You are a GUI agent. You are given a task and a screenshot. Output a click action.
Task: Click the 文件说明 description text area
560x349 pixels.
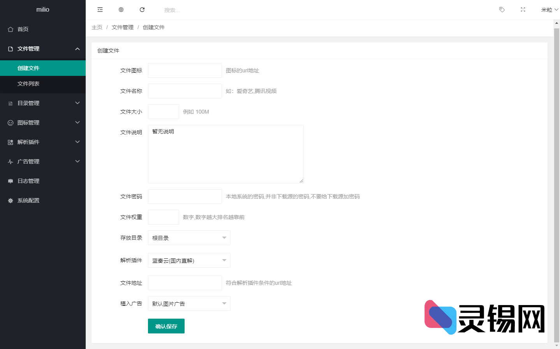(225, 154)
